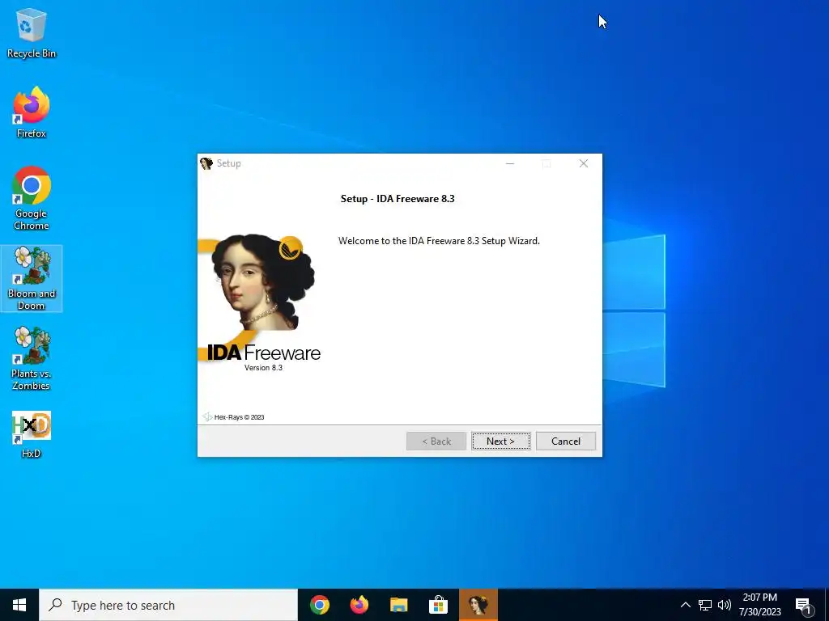Open the volume tray icon

pos(725,605)
